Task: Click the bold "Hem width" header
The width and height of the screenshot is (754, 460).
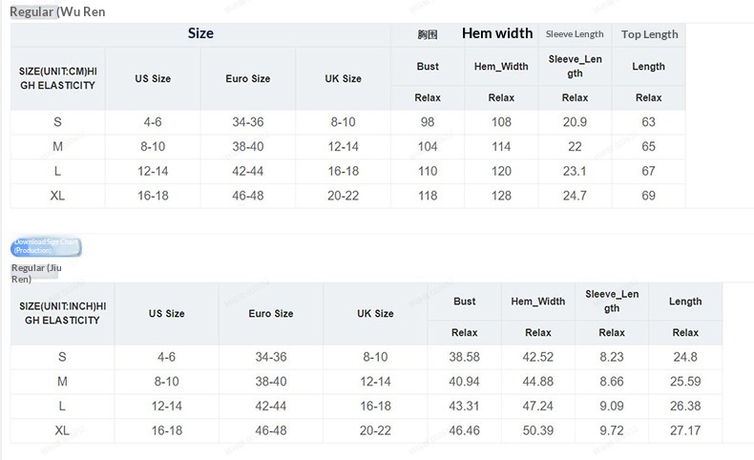Action: click(497, 33)
